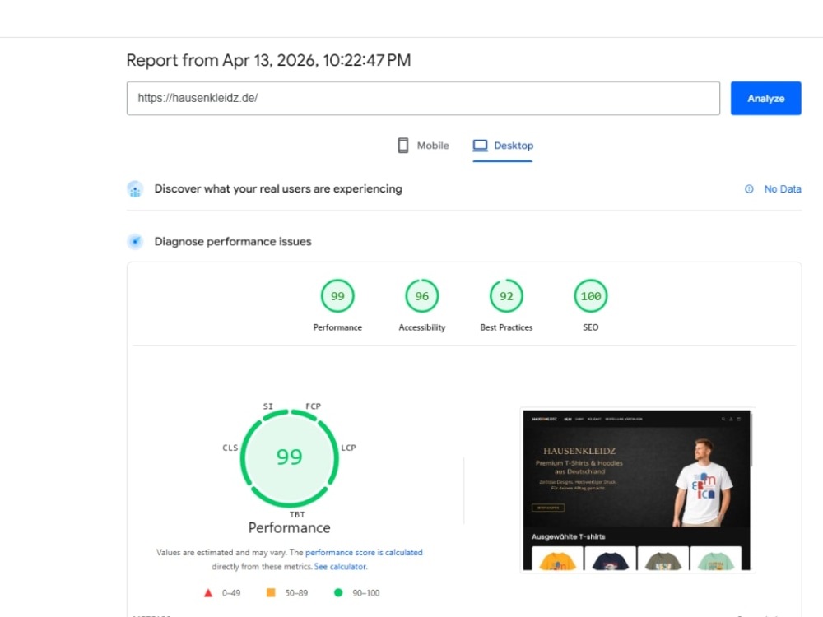The height and width of the screenshot is (617, 823).
Task: Click the Diagnose performance issues heading
Action: 233,241
